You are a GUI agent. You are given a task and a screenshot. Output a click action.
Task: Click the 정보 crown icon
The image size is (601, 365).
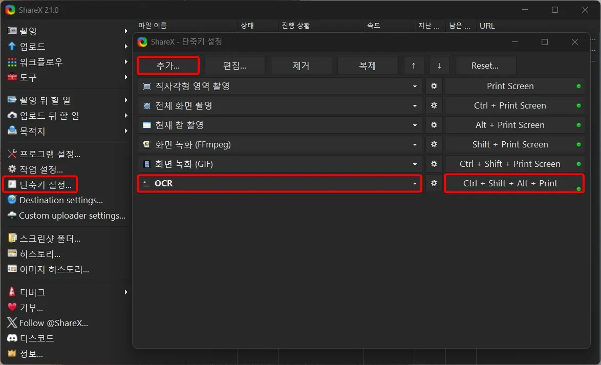pos(12,354)
